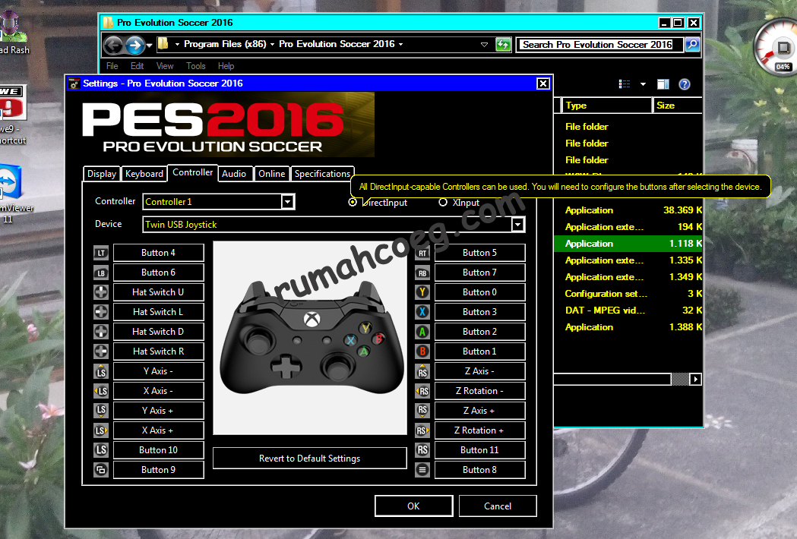Toggle the preview pane icon in Explorer
This screenshot has width=797, height=539.
point(663,84)
